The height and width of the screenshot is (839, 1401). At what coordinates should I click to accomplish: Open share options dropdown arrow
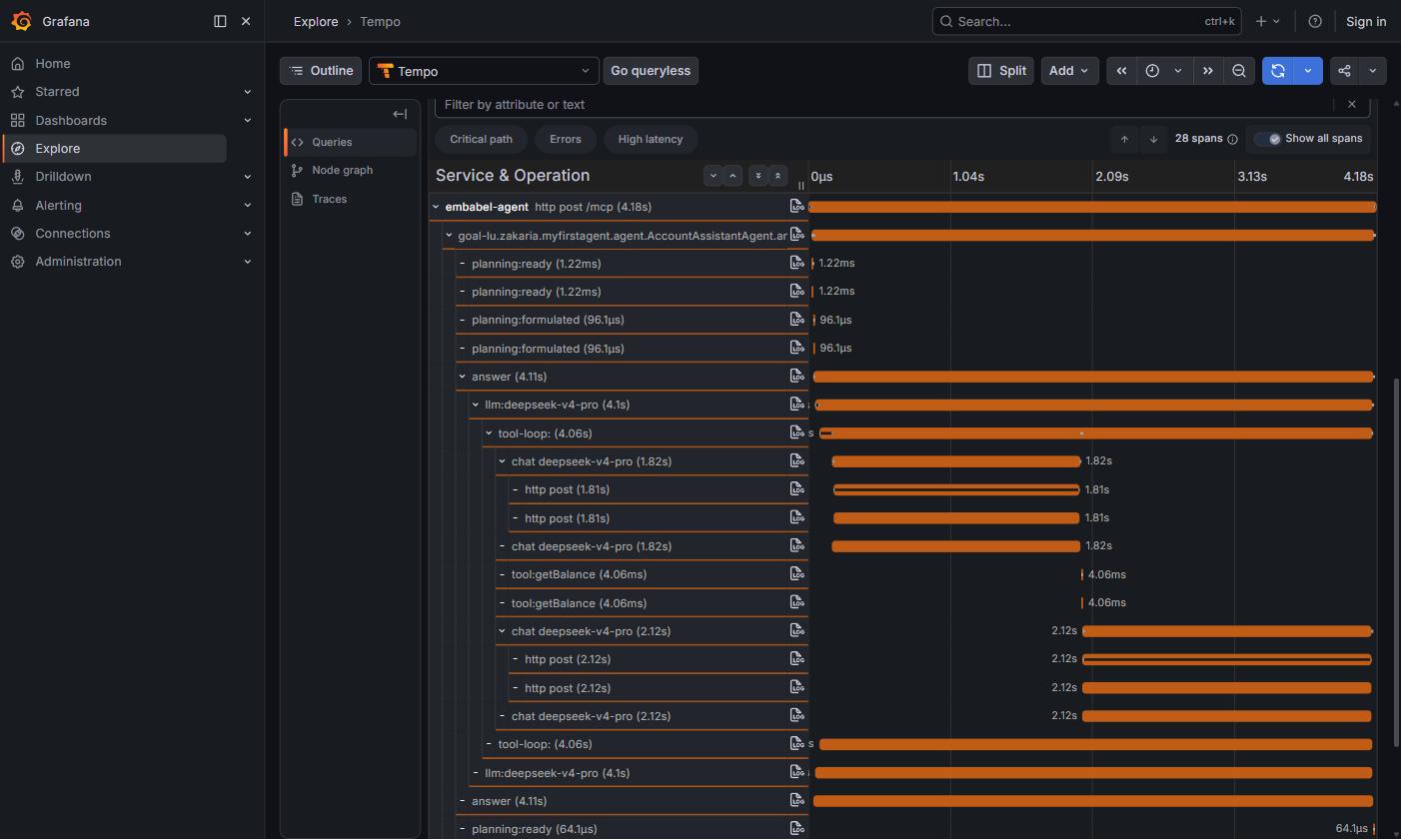click(x=1373, y=71)
